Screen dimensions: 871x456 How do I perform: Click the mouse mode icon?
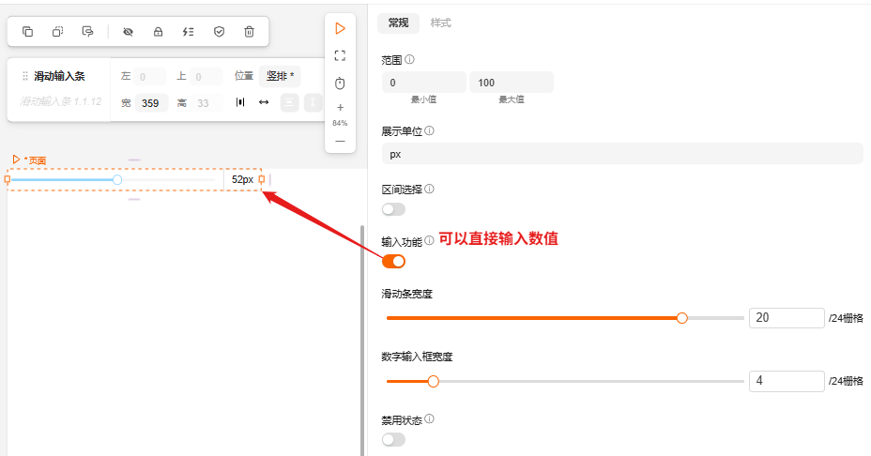pyautogui.click(x=340, y=84)
